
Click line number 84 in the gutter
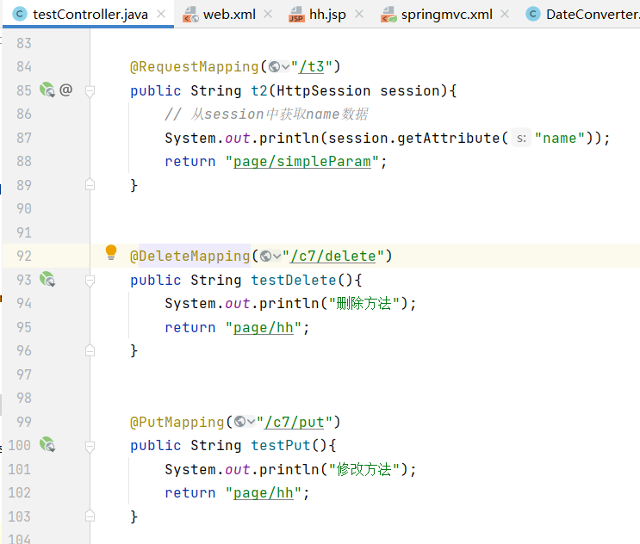23,66
